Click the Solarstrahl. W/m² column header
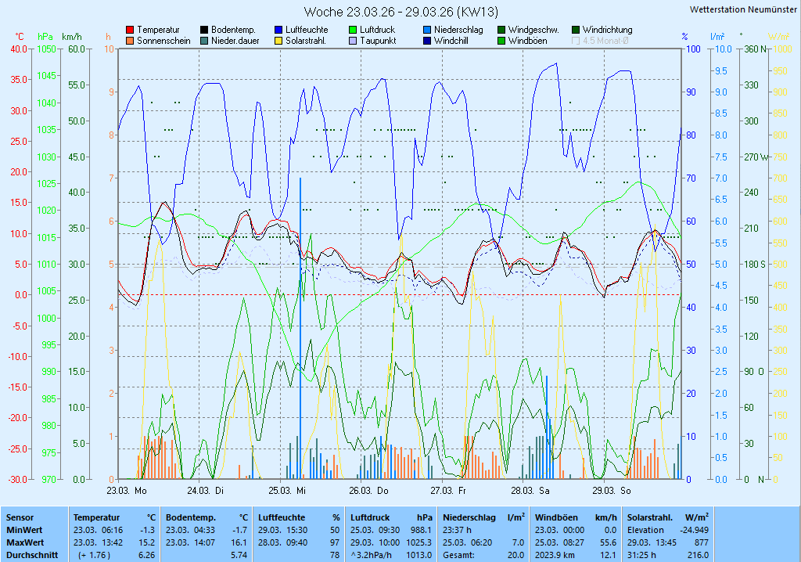The width and height of the screenshot is (801, 562). [668, 517]
